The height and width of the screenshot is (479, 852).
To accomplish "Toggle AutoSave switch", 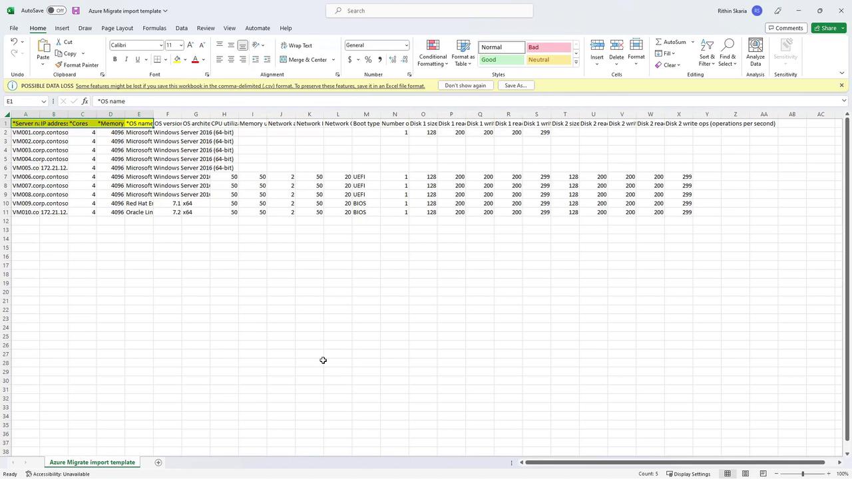I will [x=57, y=11].
